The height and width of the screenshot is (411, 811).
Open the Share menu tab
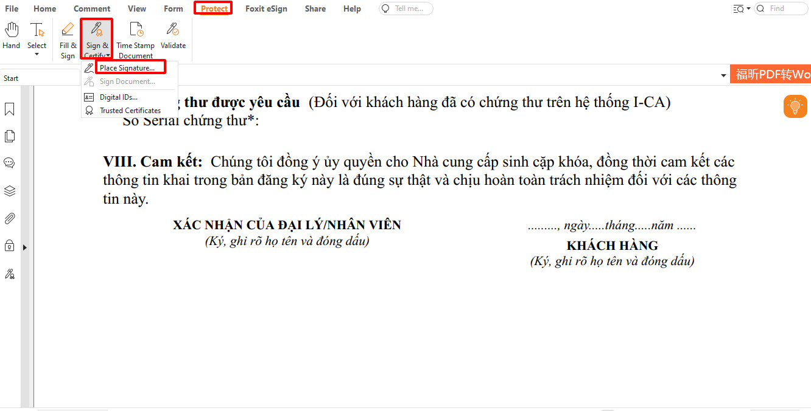click(315, 9)
